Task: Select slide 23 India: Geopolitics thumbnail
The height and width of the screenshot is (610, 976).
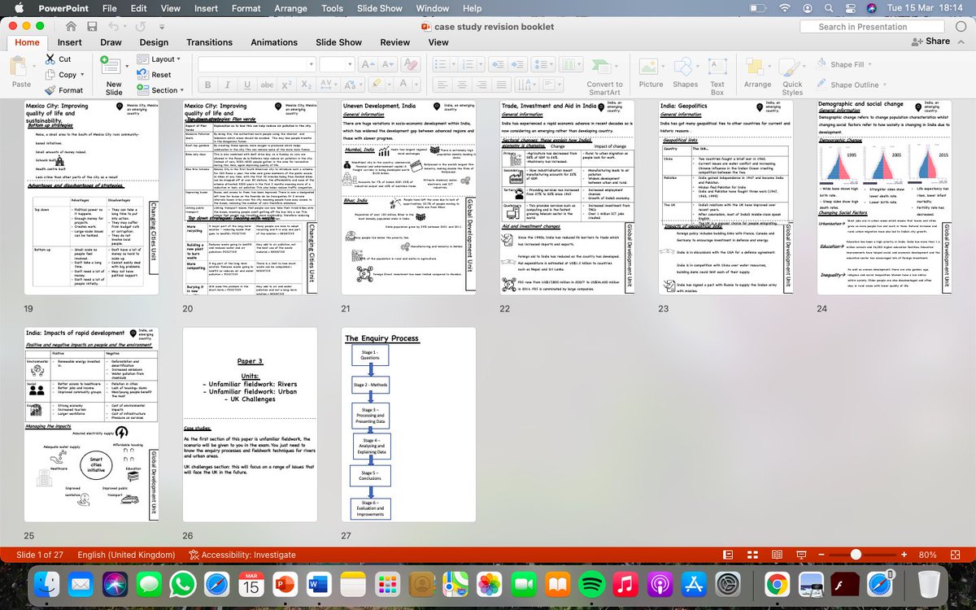Action: click(725, 197)
